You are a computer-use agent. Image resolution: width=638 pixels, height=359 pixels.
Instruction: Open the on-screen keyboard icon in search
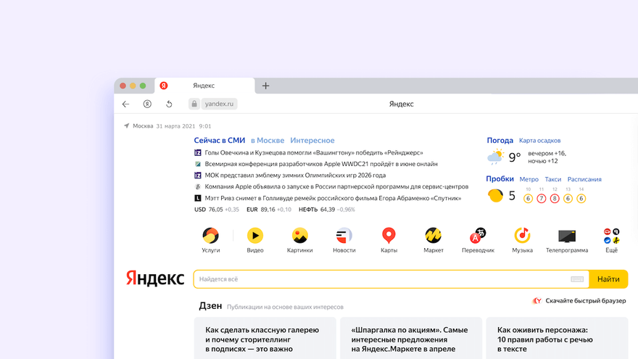tap(577, 279)
